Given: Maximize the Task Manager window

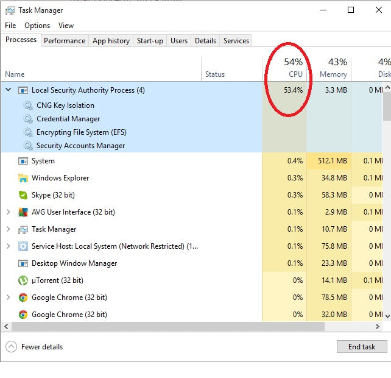Looking at the screenshot, I should [351, 10].
